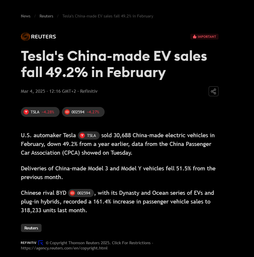
Task: Click the inline 002594 ticker in paragraph
Action: [81, 193]
